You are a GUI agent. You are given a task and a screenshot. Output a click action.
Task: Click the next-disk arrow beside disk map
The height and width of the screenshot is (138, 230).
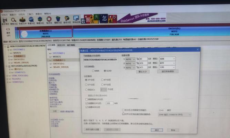pyautogui.click(x=9, y=29)
